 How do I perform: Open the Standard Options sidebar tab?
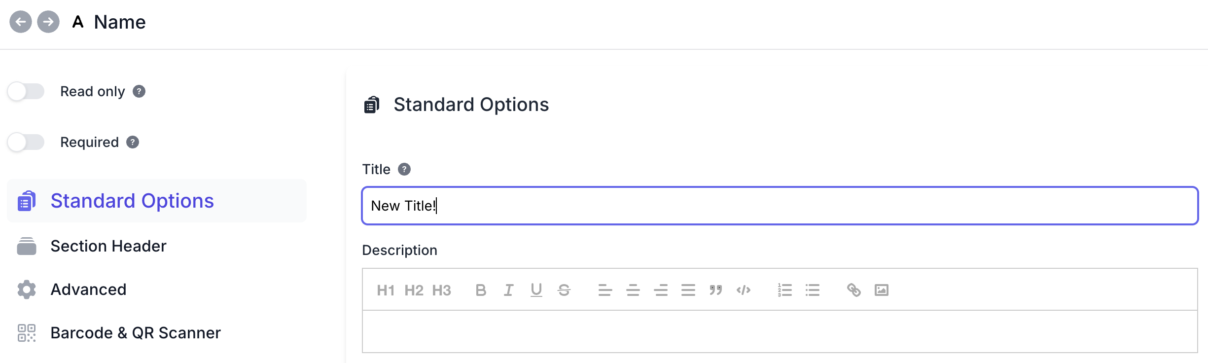(132, 201)
